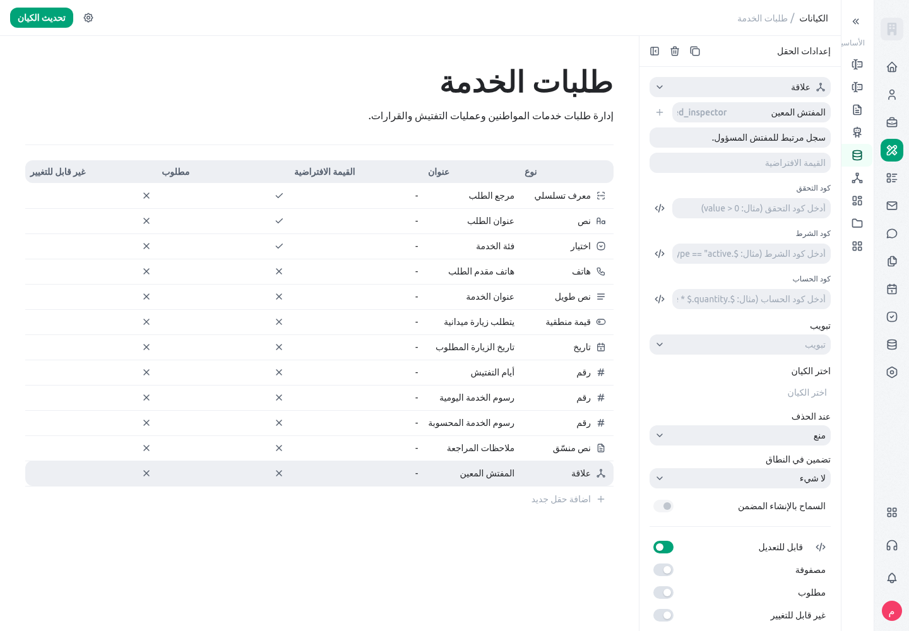This screenshot has height=631, width=909.
Task: Click the طلبات الخدمة breadcrumb
Action: tap(763, 18)
